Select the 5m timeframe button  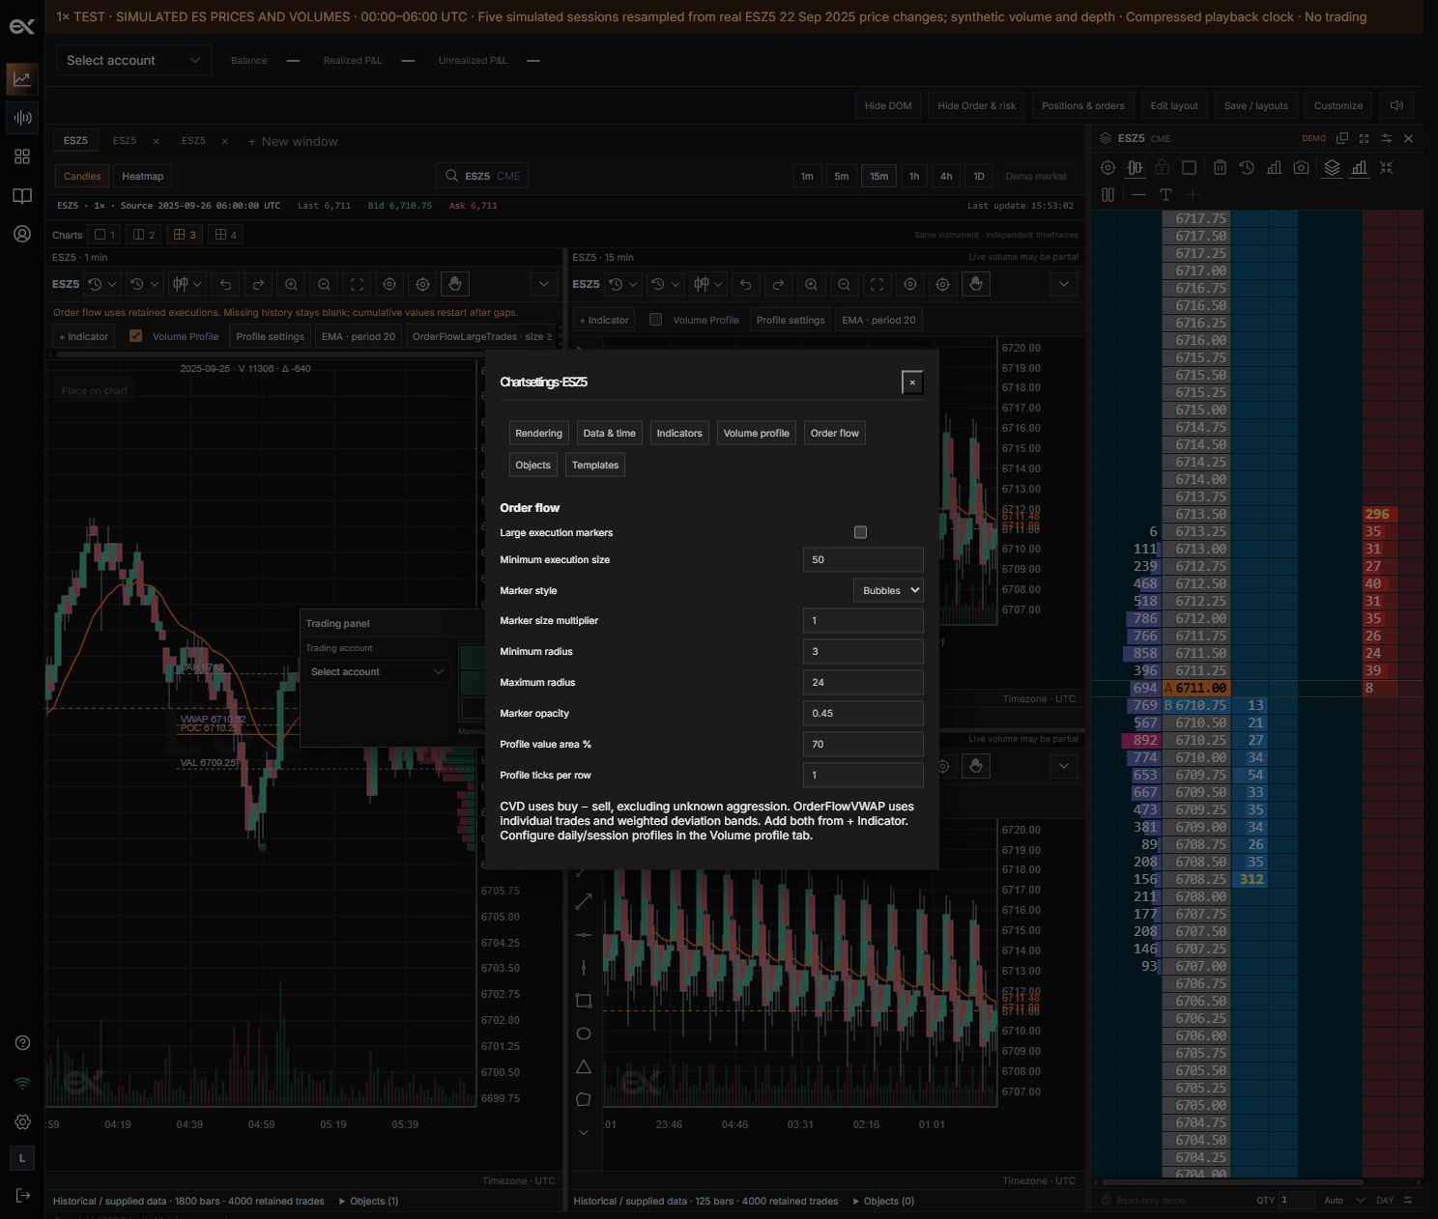[x=842, y=176]
